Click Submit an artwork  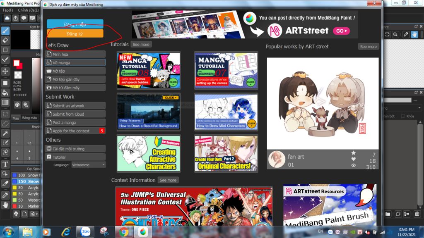pos(75,106)
